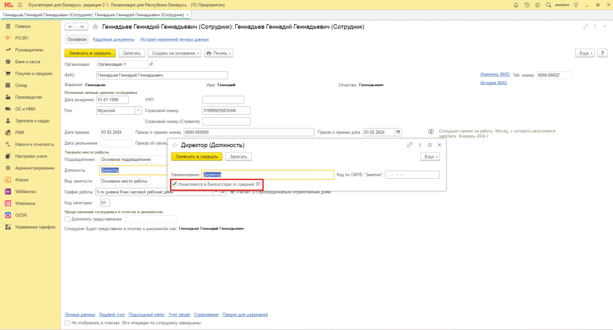Viewport: 613px width, 330px height.
Task: Select Геннадьев Геннадий Геннадьевич window tab
Action: [x=93, y=15]
